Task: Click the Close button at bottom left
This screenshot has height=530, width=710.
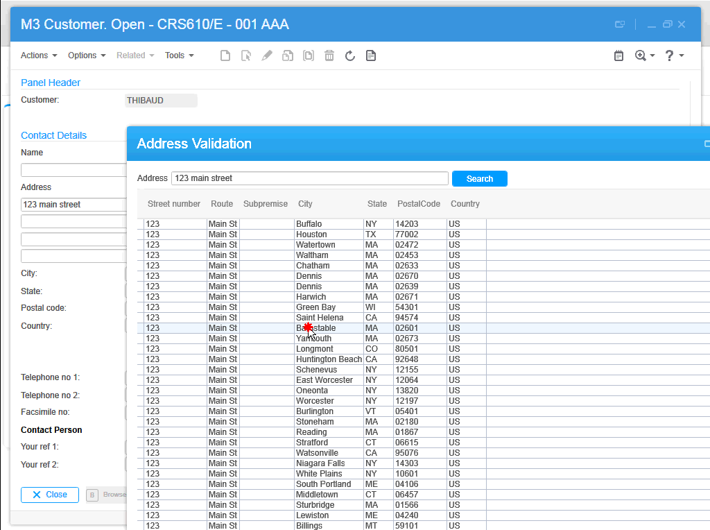Action: pos(50,495)
